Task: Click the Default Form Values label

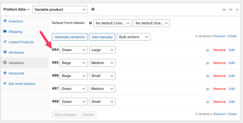Action: pyautogui.click(x=69, y=23)
